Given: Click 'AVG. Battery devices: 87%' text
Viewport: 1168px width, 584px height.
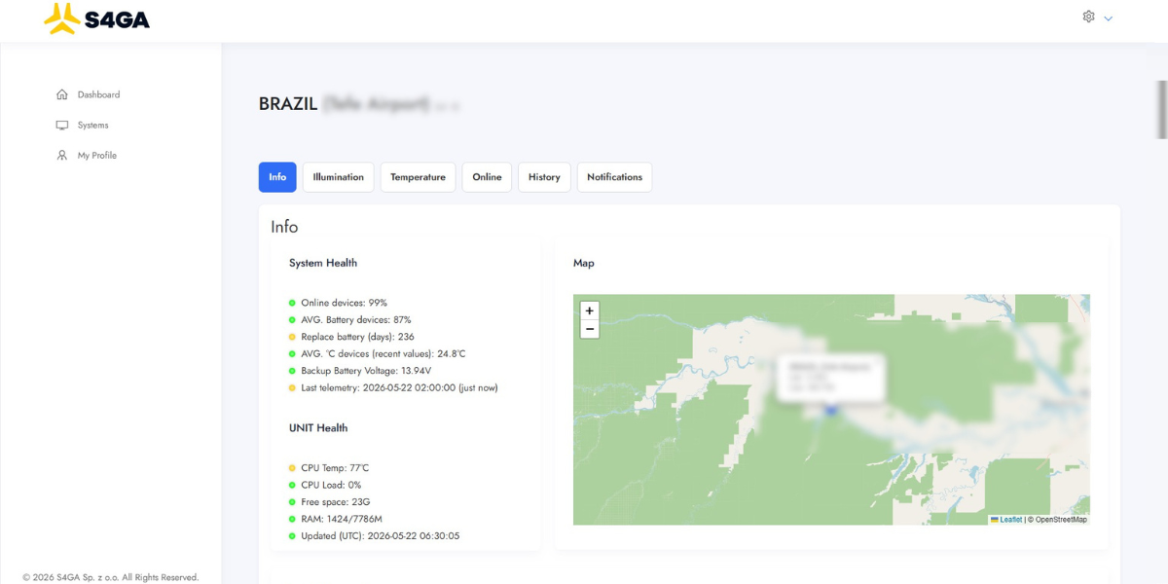Looking at the screenshot, I should tap(356, 319).
